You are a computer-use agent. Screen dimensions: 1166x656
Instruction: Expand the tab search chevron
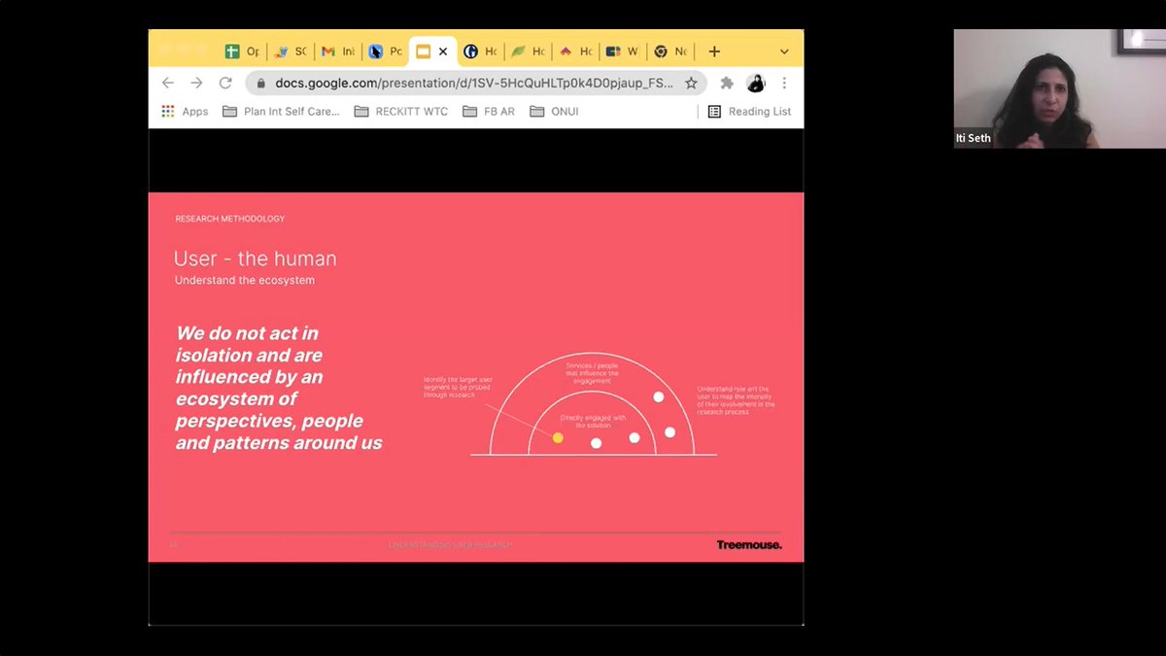click(x=784, y=52)
